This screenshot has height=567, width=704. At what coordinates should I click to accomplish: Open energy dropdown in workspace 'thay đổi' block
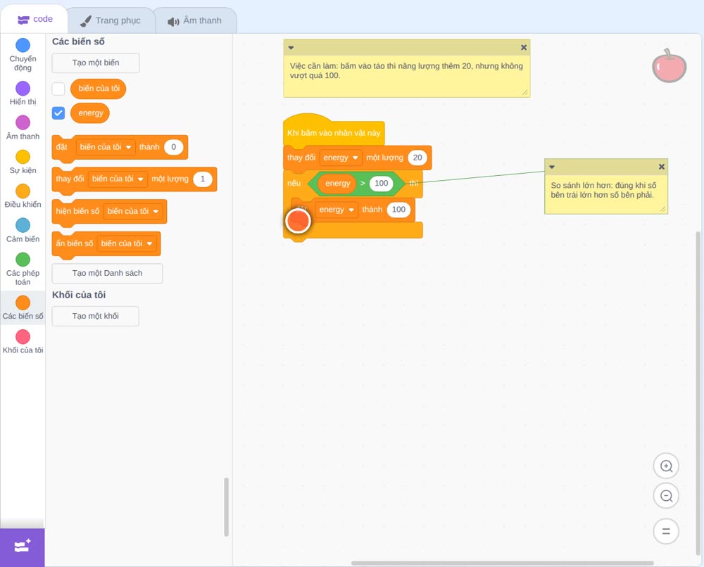click(x=341, y=158)
